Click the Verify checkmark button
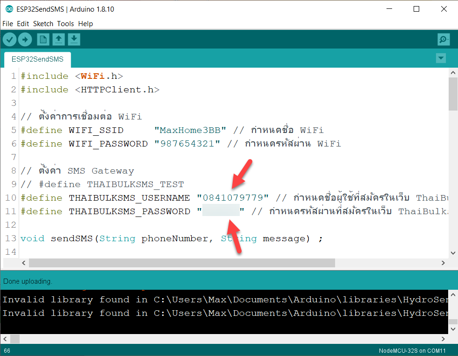The height and width of the screenshot is (356, 458). point(10,39)
